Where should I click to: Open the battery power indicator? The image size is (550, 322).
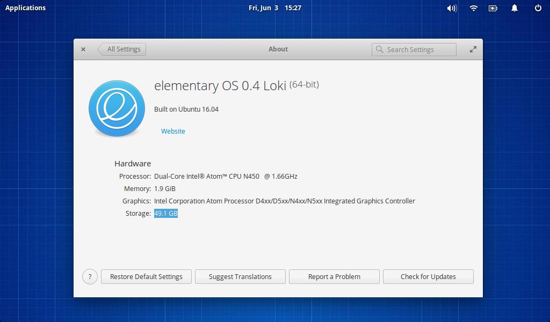[x=493, y=8]
